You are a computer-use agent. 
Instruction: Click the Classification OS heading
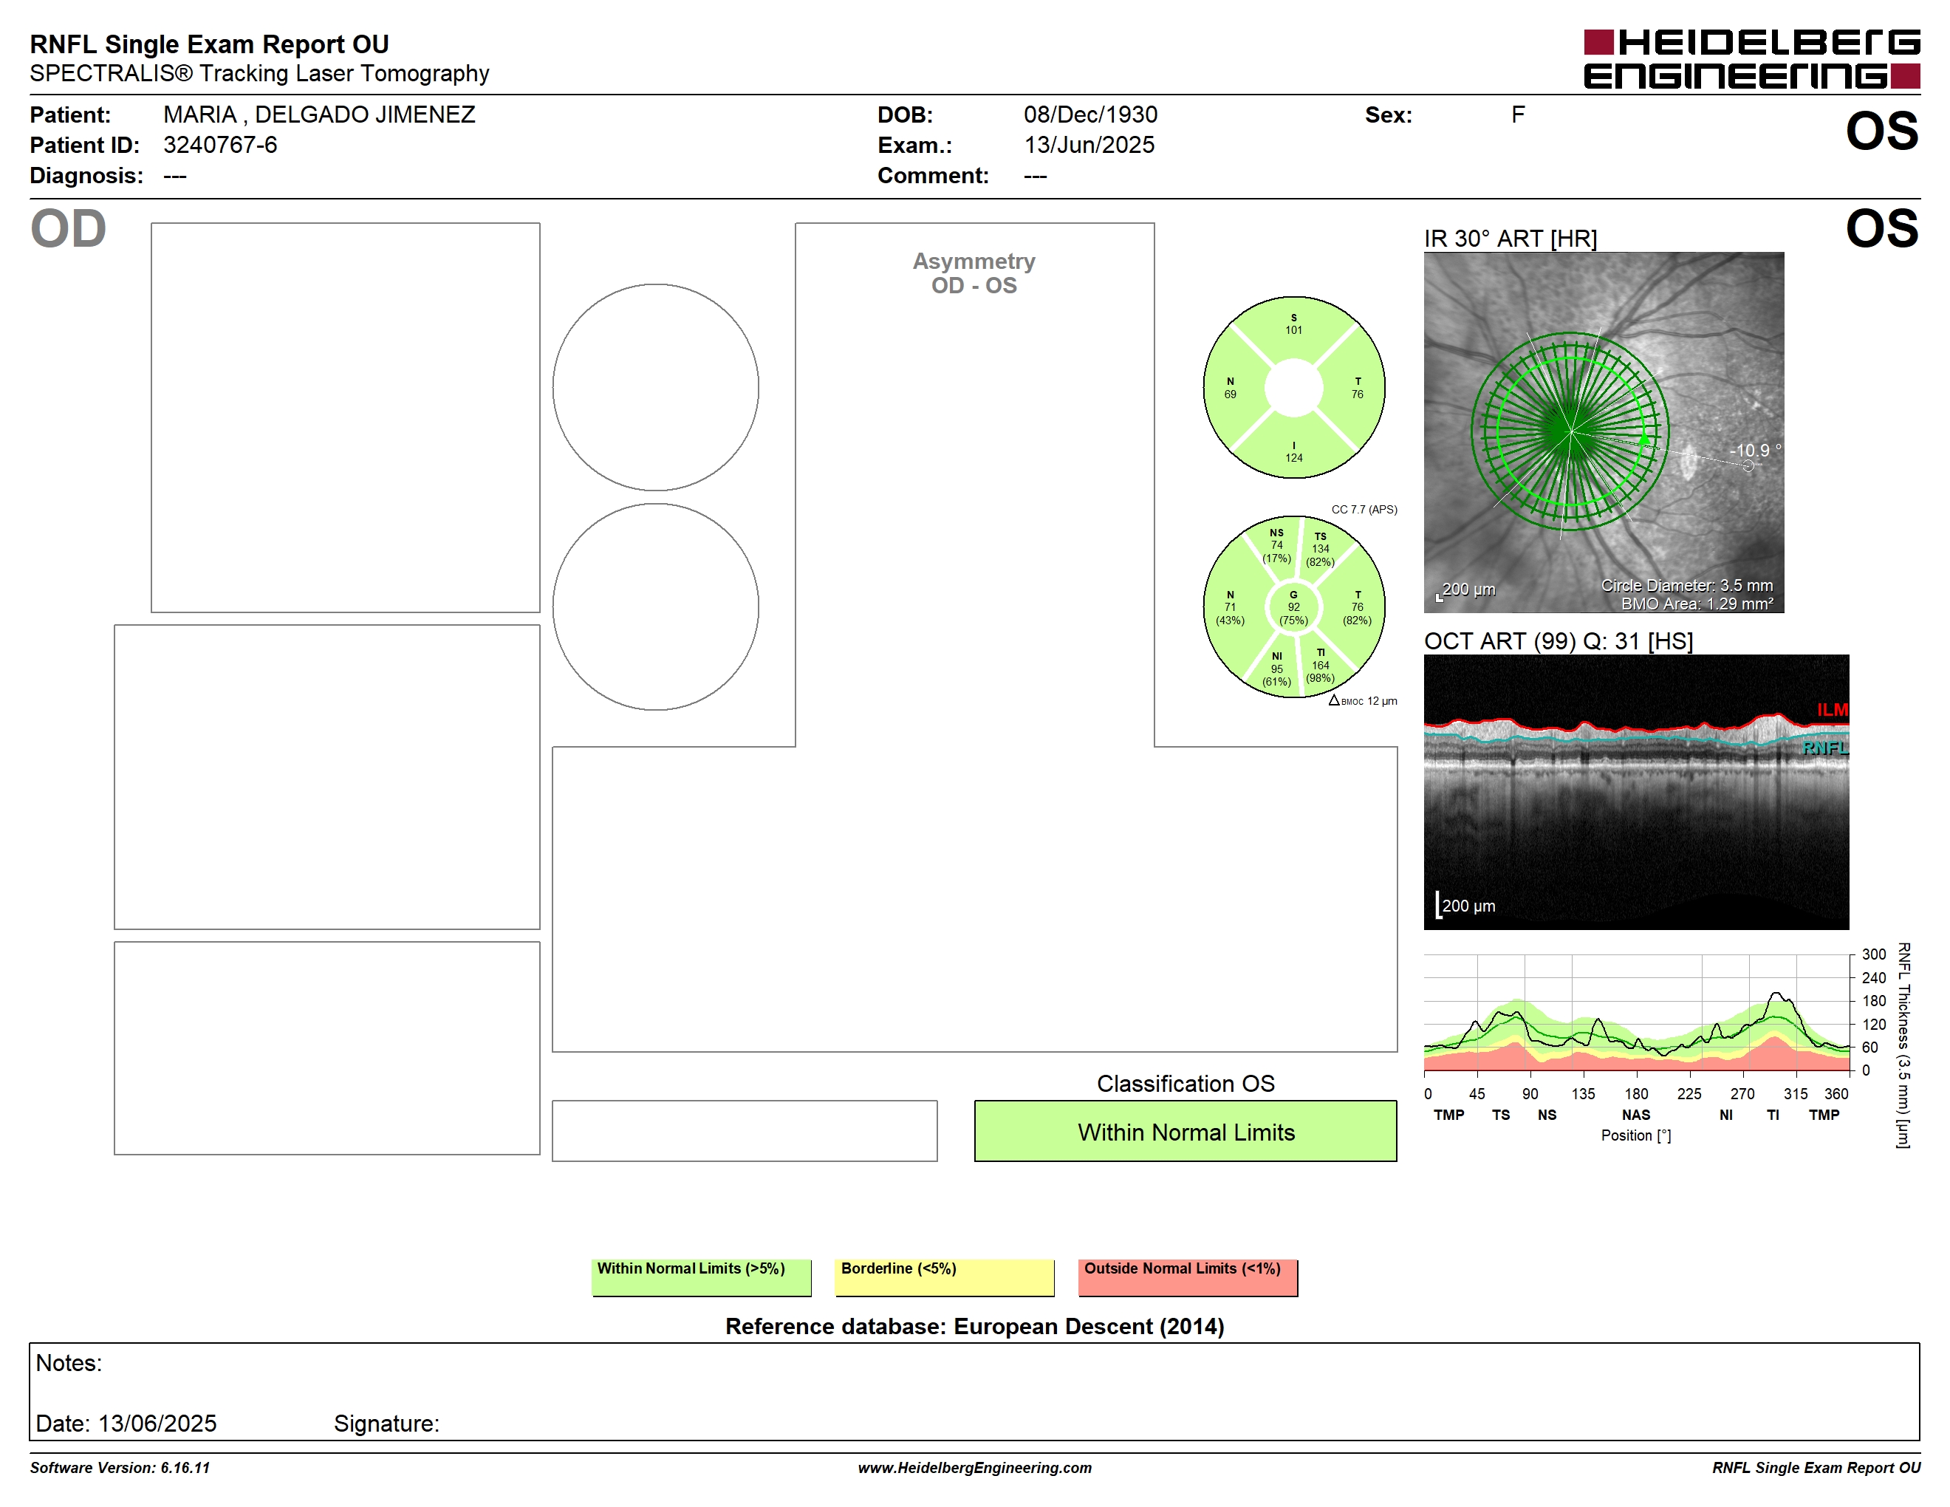pos(1186,1083)
